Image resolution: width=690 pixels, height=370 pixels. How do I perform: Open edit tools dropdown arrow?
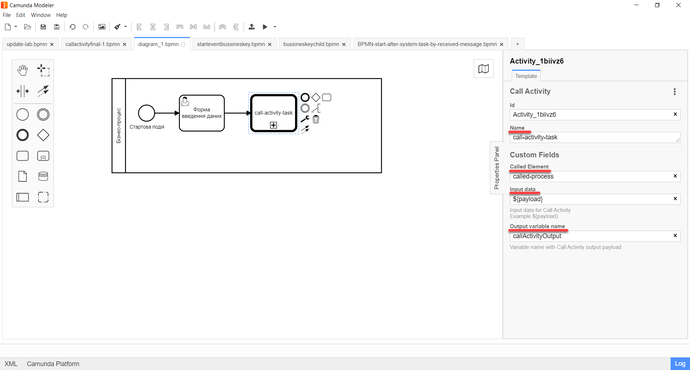(x=125, y=27)
